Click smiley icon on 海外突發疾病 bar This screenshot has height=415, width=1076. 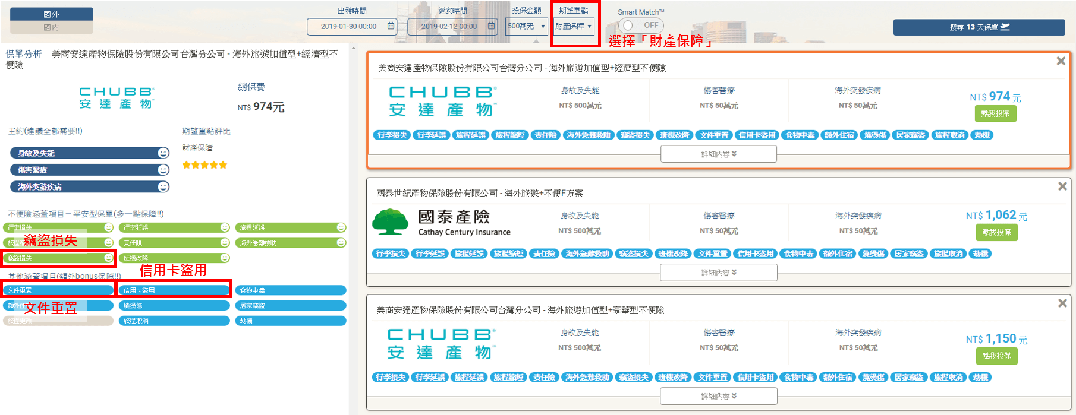tap(163, 187)
